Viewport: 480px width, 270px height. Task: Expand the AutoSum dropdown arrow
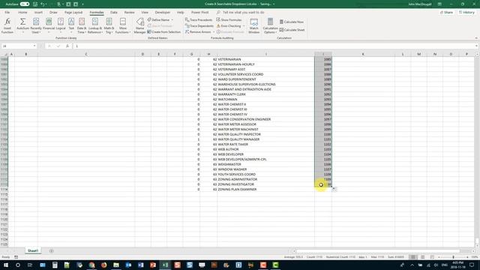coord(22,32)
